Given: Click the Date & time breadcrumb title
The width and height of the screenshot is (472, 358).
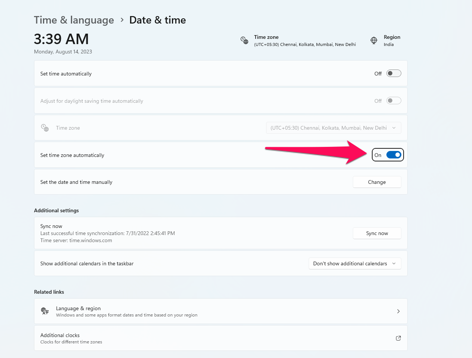Looking at the screenshot, I should [x=157, y=20].
